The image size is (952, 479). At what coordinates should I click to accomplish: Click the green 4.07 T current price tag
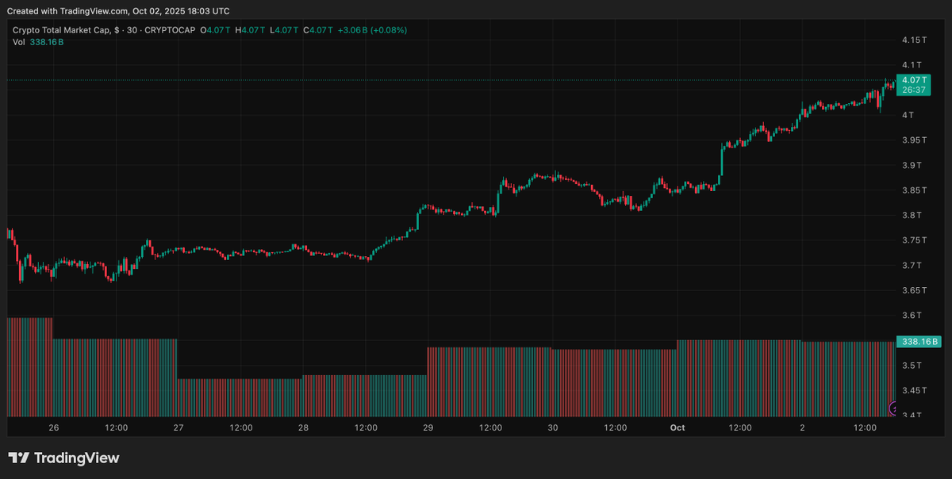(914, 80)
